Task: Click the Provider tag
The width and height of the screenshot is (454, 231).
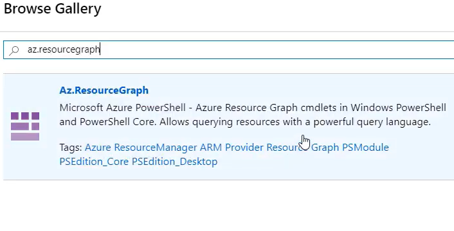Action: pyautogui.click(x=244, y=148)
